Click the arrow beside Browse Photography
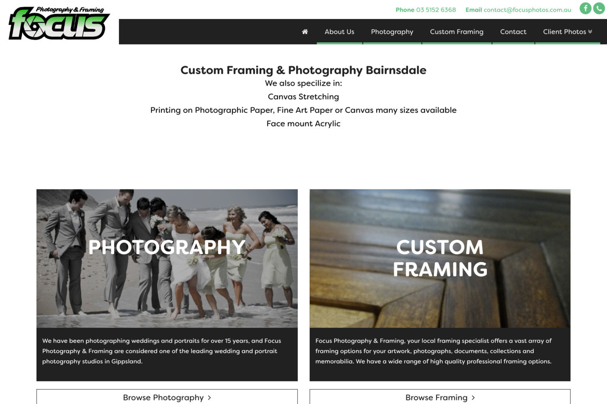607x404 pixels. click(x=209, y=398)
